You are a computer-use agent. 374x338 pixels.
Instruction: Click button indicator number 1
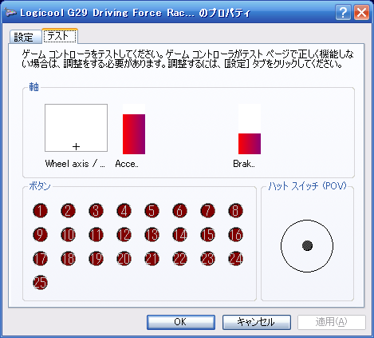(40, 211)
